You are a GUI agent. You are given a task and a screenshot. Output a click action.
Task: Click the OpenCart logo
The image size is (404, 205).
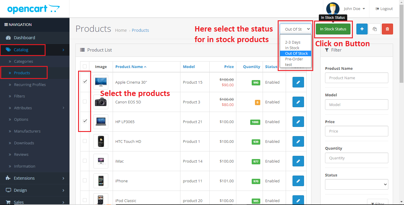pyautogui.click(x=33, y=9)
